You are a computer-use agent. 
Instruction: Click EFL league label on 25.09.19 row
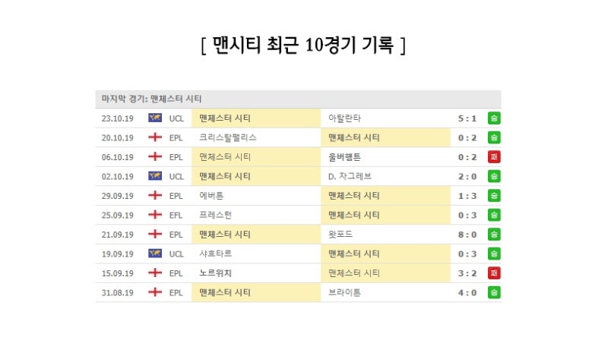(x=176, y=216)
